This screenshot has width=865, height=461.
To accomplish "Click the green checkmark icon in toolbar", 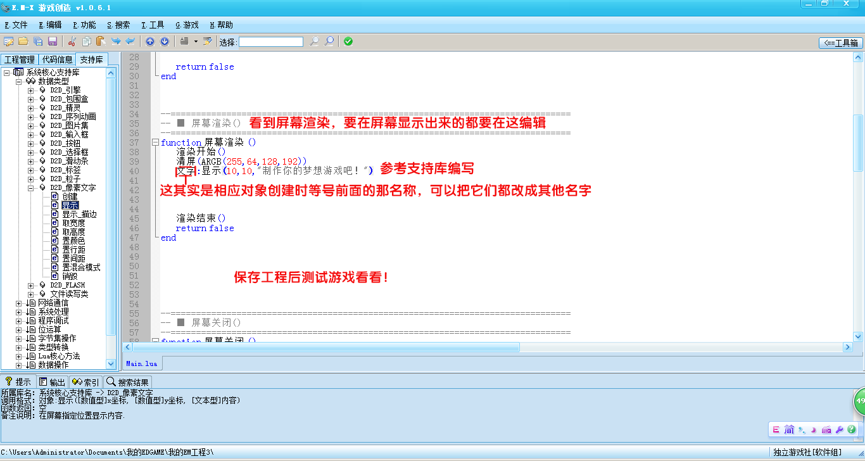I will pyautogui.click(x=348, y=41).
